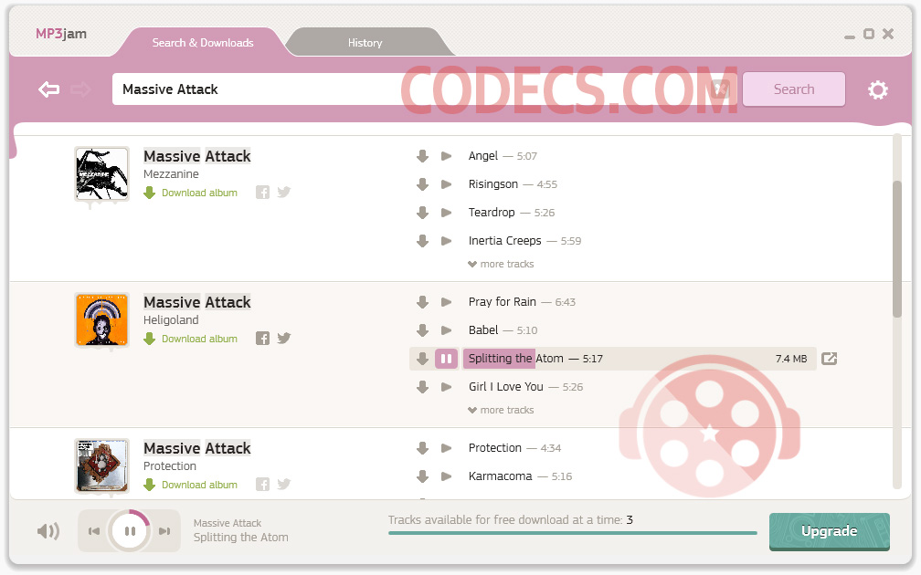
Task: Download the Teardrop track
Action: click(422, 213)
